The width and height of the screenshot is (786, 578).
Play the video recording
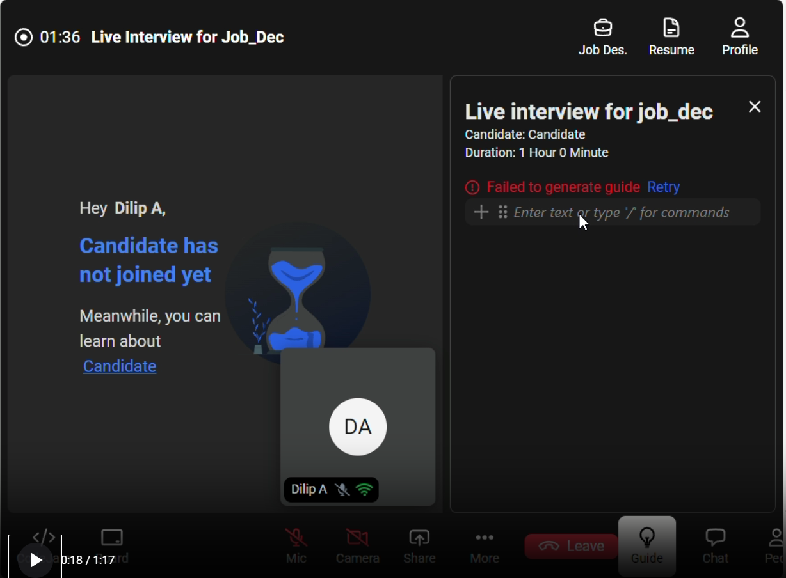pos(35,559)
